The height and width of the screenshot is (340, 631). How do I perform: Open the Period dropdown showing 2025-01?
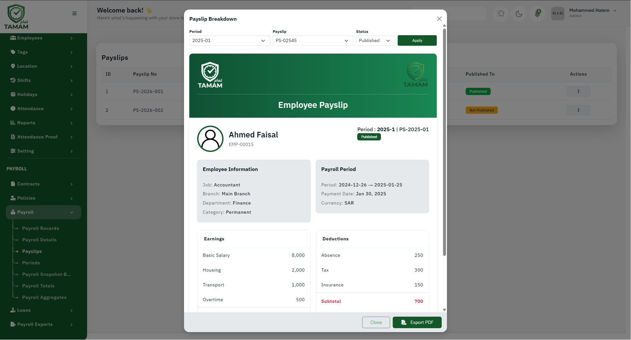229,40
